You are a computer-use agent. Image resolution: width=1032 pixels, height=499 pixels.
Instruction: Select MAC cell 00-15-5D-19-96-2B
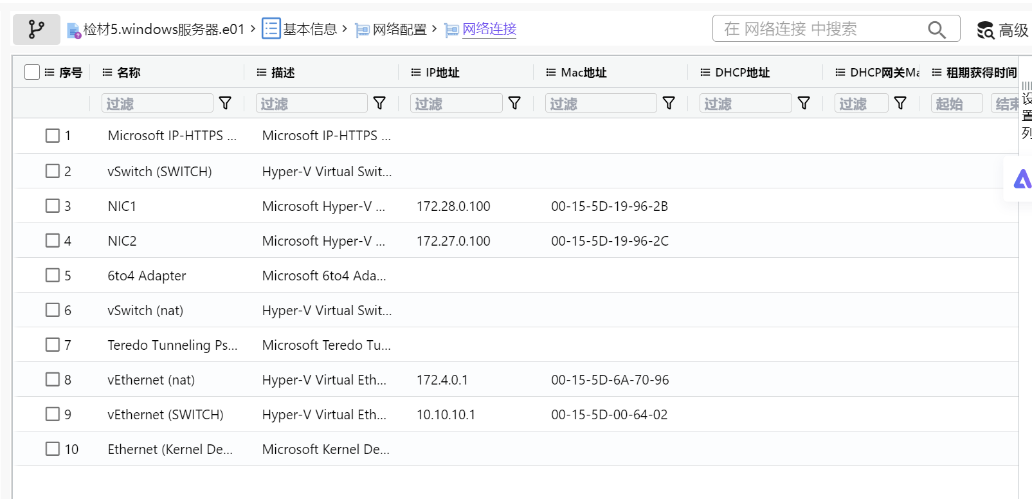(x=610, y=206)
